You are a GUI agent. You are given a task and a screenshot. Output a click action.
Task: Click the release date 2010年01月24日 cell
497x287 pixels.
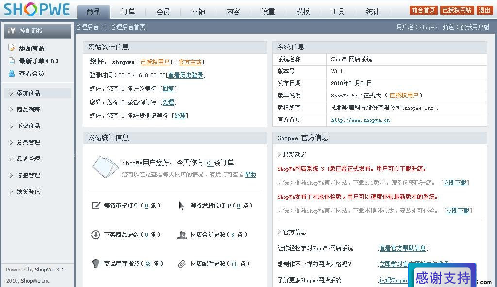[407, 83]
